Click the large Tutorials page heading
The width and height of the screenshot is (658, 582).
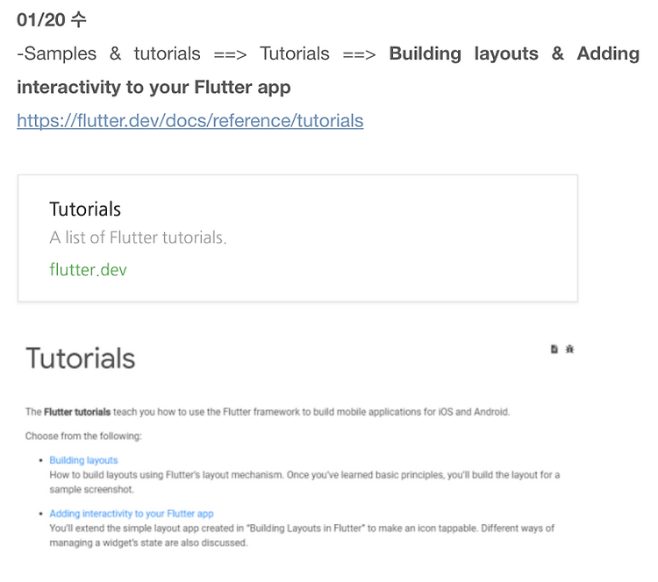[81, 358]
